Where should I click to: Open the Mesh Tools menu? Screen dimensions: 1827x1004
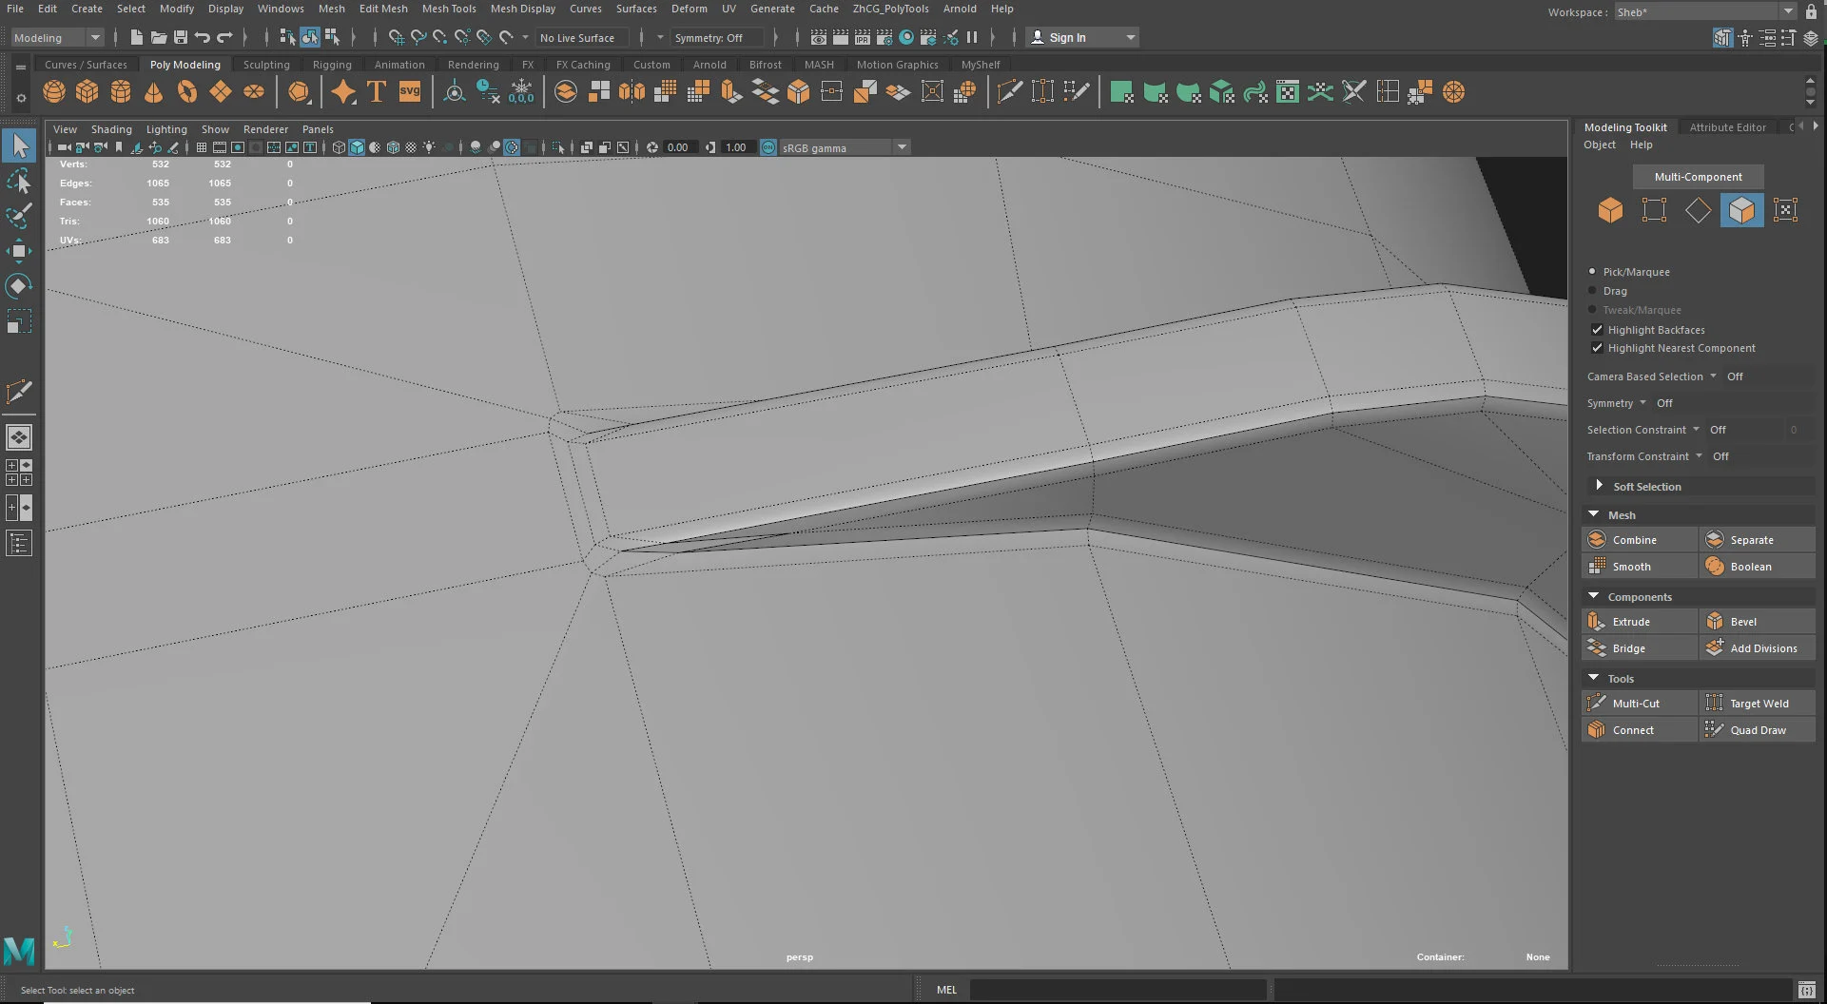[x=449, y=9]
